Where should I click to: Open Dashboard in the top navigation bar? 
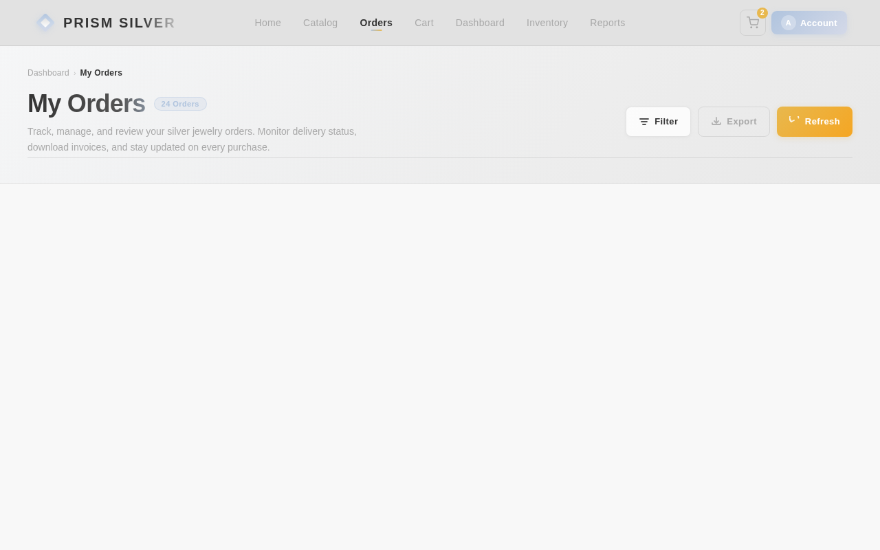pyautogui.click(x=480, y=23)
